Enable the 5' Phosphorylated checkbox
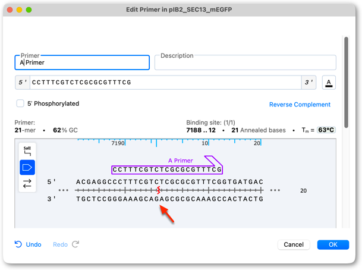This screenshot has height=270, width=362. 20,103
